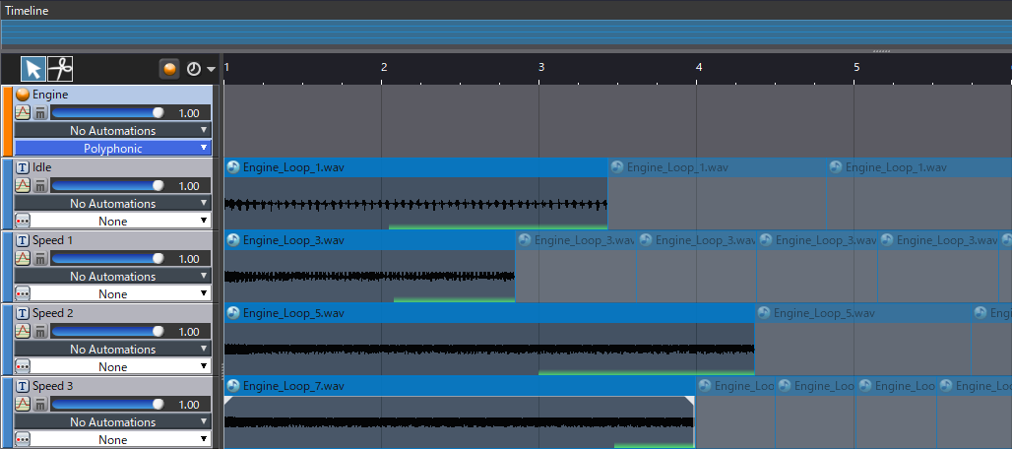Select the Speed 3 track name
The image size is (1012, 449).
pyautogui.click(x=53, y=386)
